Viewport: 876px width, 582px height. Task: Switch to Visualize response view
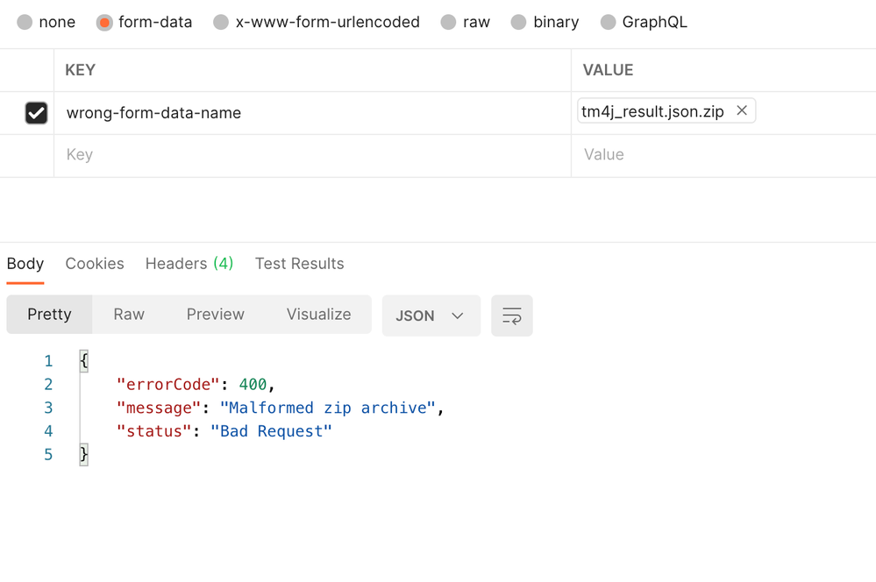318,315
